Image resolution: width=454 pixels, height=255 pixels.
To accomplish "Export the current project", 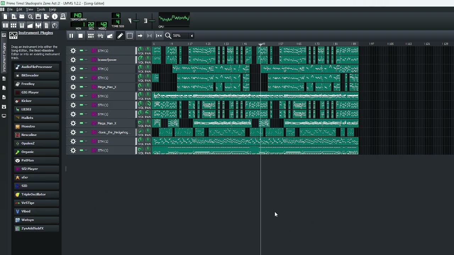I will coord(46,17).
